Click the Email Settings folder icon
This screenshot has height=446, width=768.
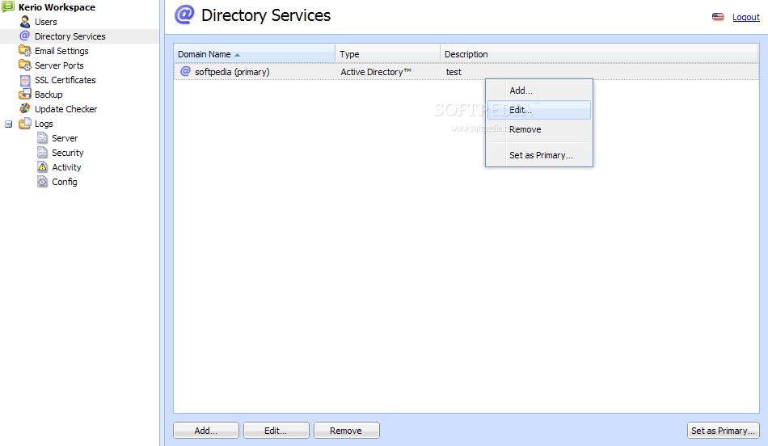click(x=24, y=50)
